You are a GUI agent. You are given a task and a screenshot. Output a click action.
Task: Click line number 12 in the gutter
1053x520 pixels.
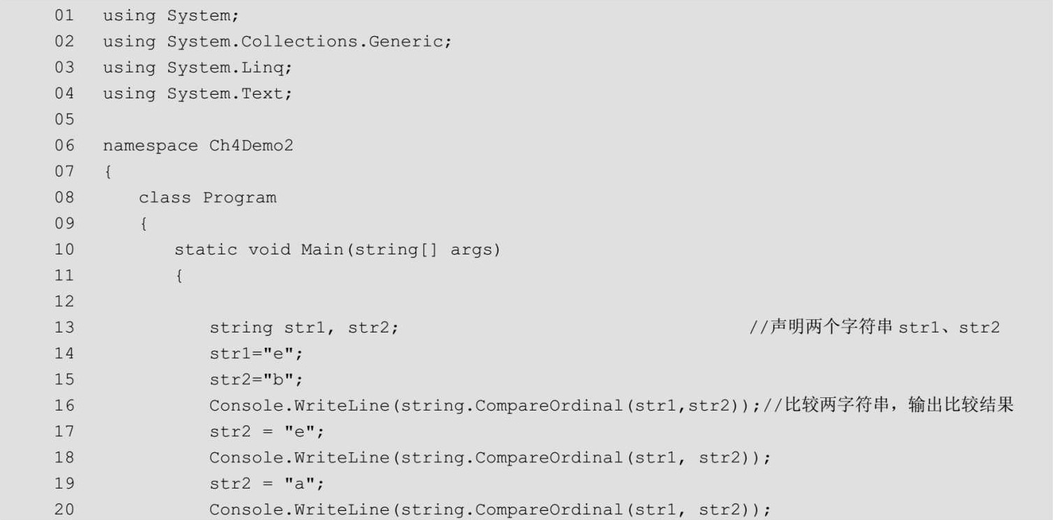coord(63,302)
